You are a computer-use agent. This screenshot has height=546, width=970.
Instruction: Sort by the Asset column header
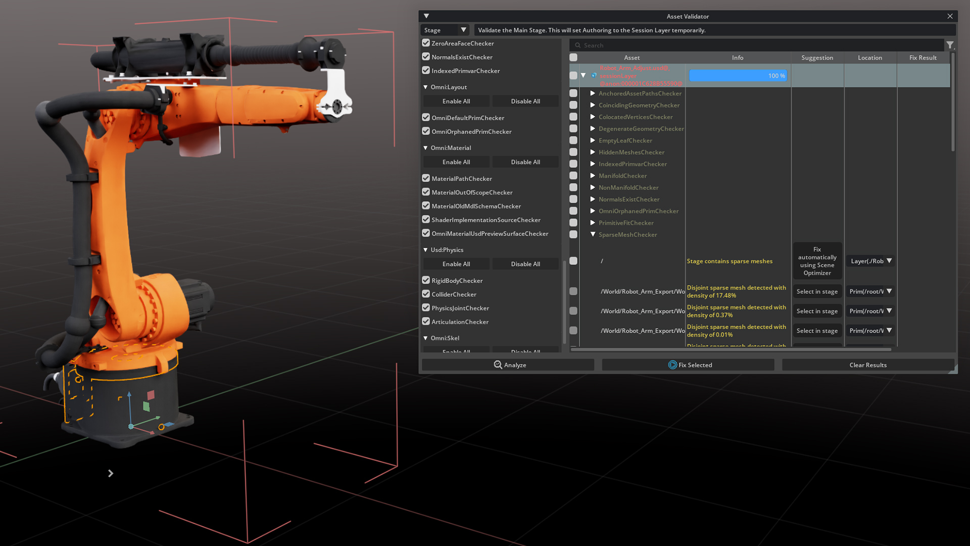[632, 58]
